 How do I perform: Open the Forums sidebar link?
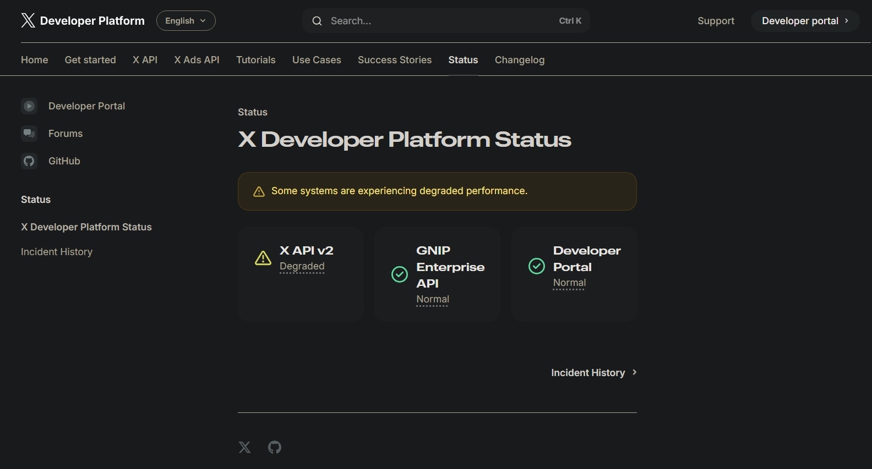[x=66, y=134]
